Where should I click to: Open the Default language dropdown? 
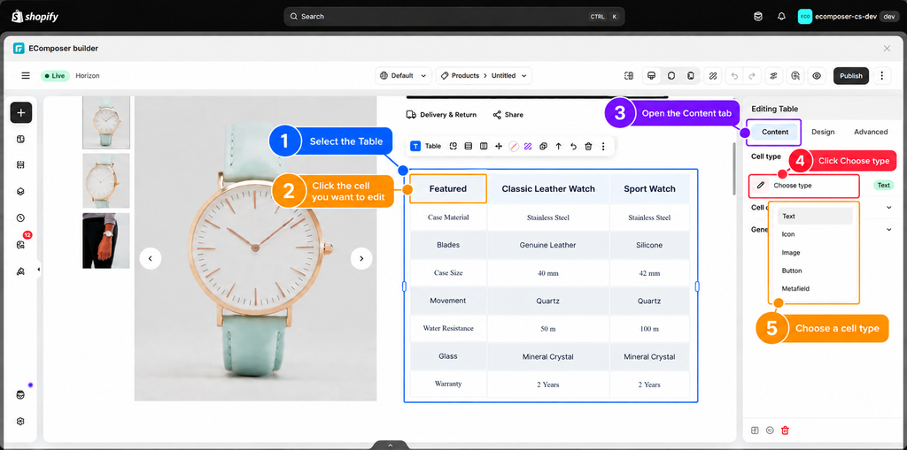click(403, 76)
